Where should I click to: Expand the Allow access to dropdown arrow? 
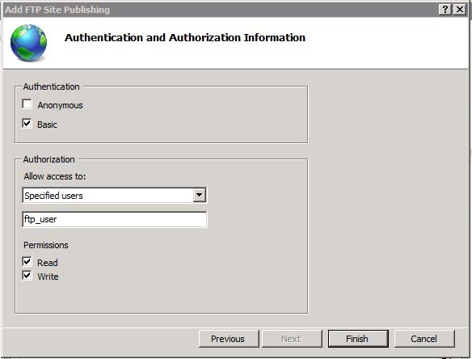(199, 195)
